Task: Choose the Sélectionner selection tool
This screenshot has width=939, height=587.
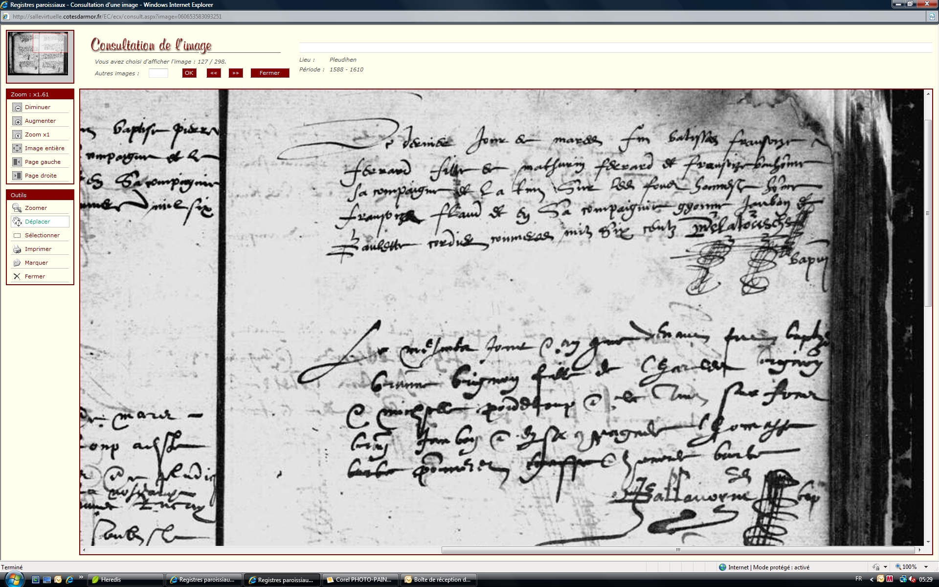Action: 17,235
